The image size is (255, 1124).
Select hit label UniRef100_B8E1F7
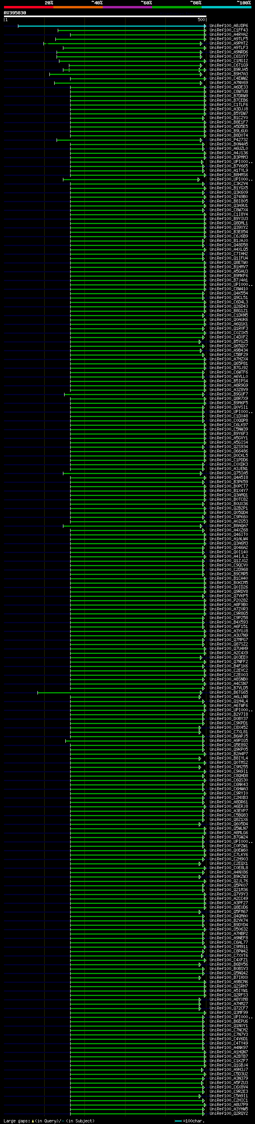tap(229, 122)
